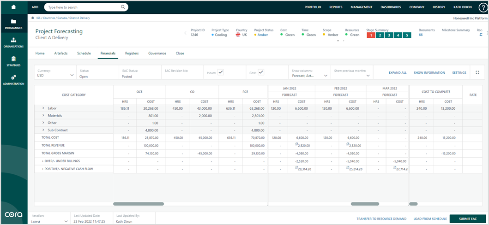Click the left grid horizontal scrollbar

click(139, 204)
